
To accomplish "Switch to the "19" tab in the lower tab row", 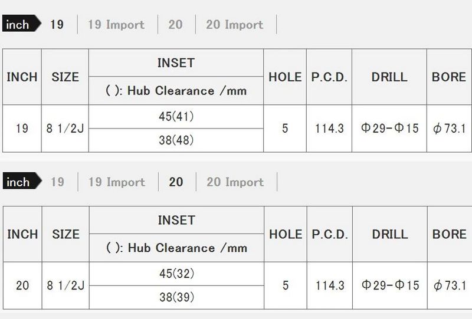I will (x=57, y=182).
